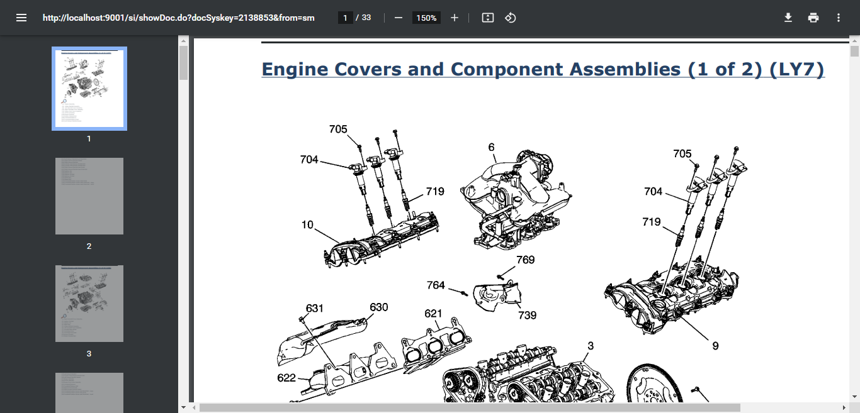
Task: Click the zoom out minus button
Action: (x=398, y=18)
